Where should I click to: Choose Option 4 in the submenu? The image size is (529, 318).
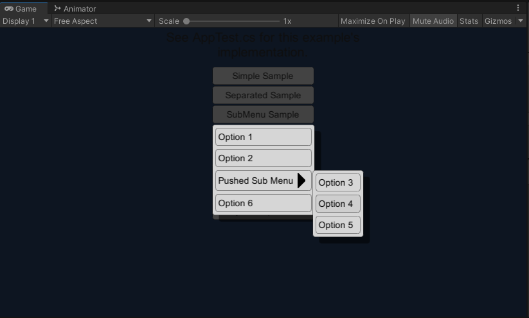pos(337,204)
